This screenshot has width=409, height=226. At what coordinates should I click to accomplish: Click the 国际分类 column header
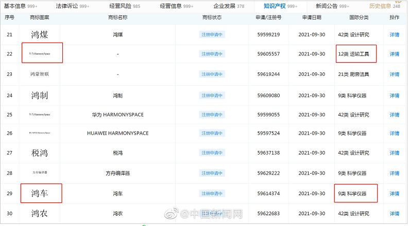coord(359,17)
